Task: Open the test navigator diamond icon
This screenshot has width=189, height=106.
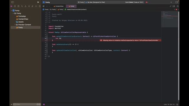Action: point(29,6)
